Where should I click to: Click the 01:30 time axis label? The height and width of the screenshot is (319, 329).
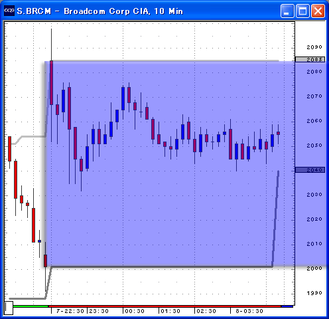point(170,311)
